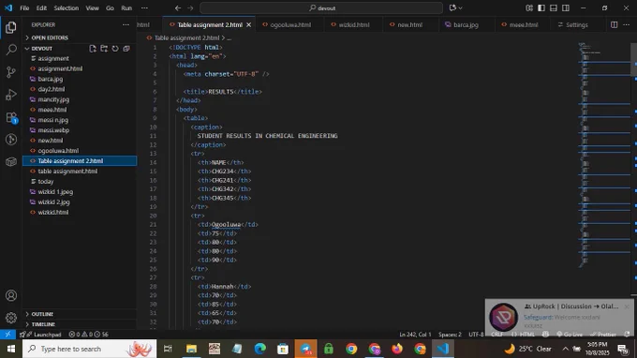
Task: Open the Edit menu
Action: point(41,7)
